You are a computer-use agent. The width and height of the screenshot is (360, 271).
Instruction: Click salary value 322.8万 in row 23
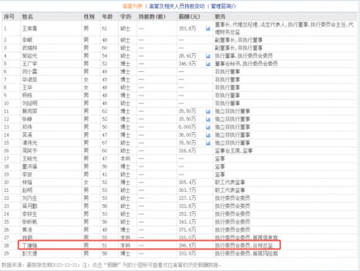187,206
